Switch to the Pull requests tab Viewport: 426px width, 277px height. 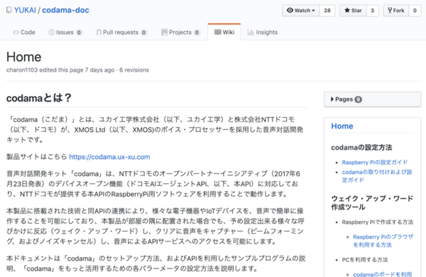coord(121,32)
